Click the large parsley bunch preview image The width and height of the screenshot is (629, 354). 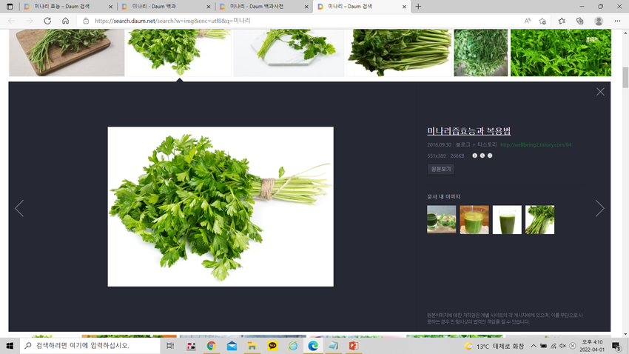pos(221,207)
